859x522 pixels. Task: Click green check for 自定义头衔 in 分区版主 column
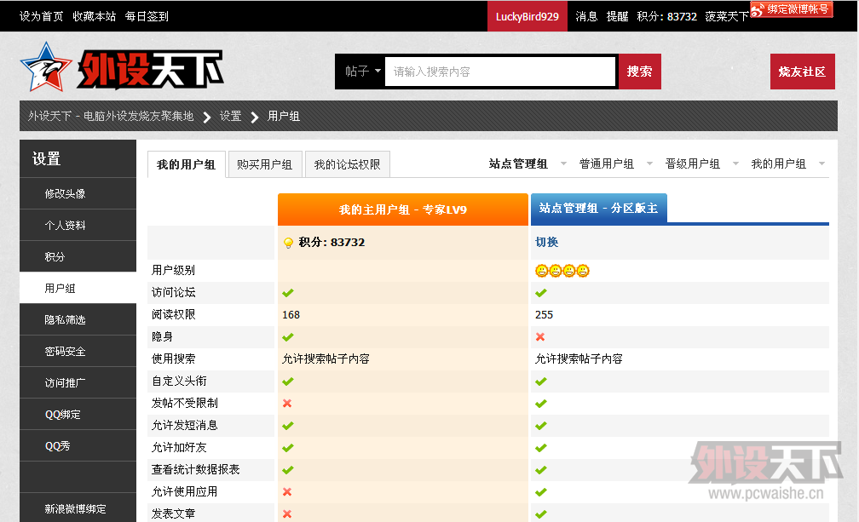click(541, 381)
